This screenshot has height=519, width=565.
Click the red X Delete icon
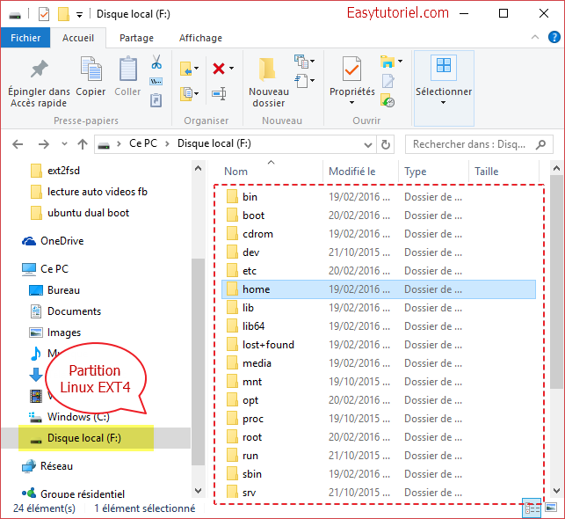point(217,68)
